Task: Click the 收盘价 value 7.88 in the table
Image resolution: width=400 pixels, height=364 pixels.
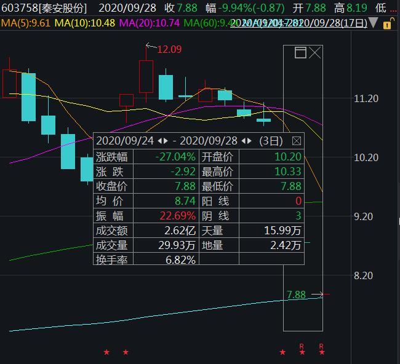Action: (x=185, y=186)
